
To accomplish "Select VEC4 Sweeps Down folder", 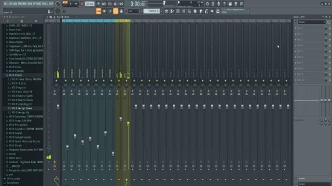I will (x=21, y=108).
